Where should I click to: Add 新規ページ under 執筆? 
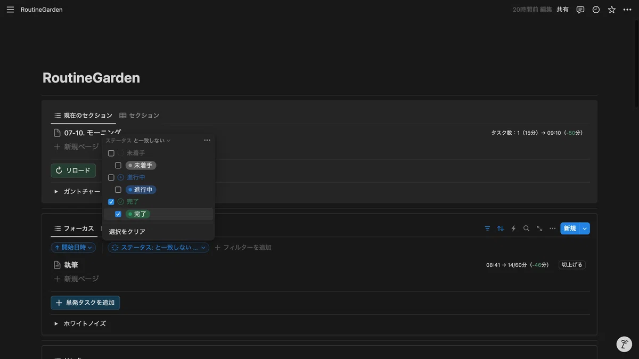[76, 279]
